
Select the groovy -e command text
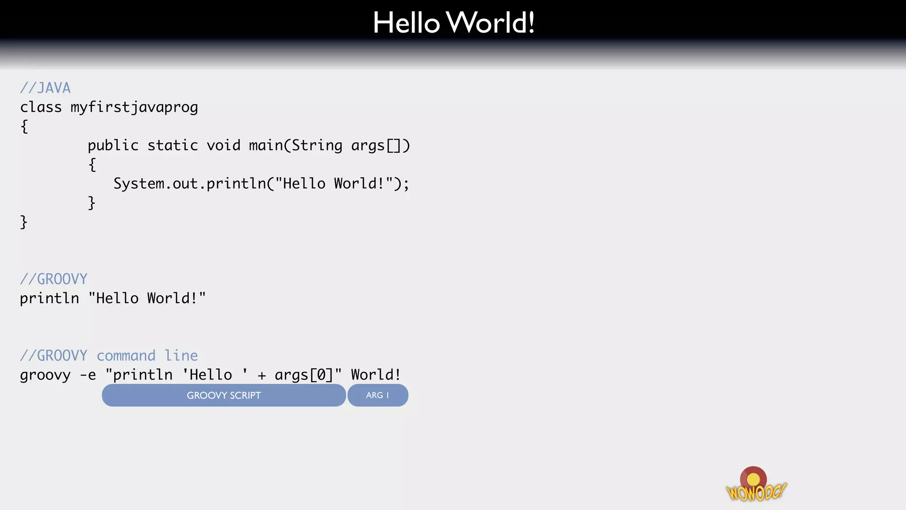(211, 375)
